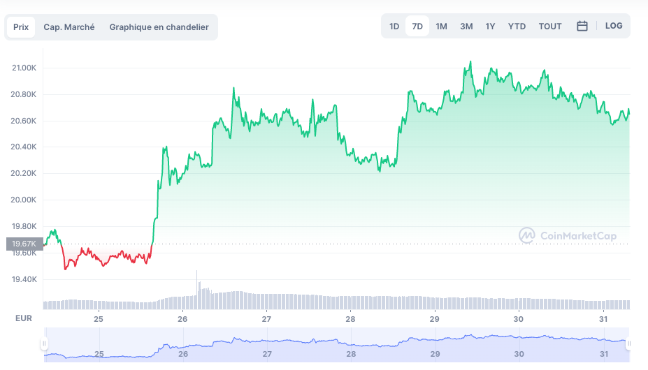648x370 pixels.
Task: Select the 1M time range
Action: click(x=441, y=27)
